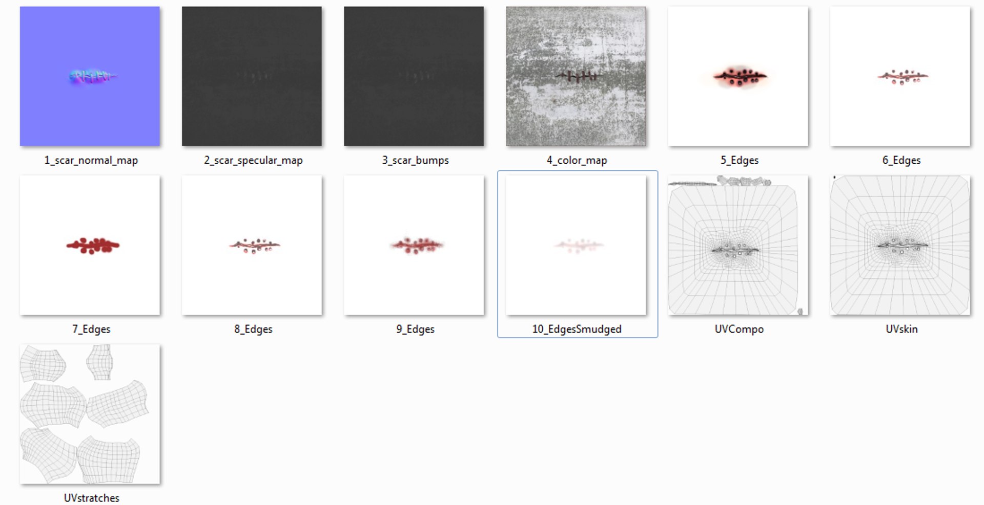This screenshot has height=505, width=984.
Task: Click the file name "4_color_map"
Action: pyautogui.click(x=577, y=160)
